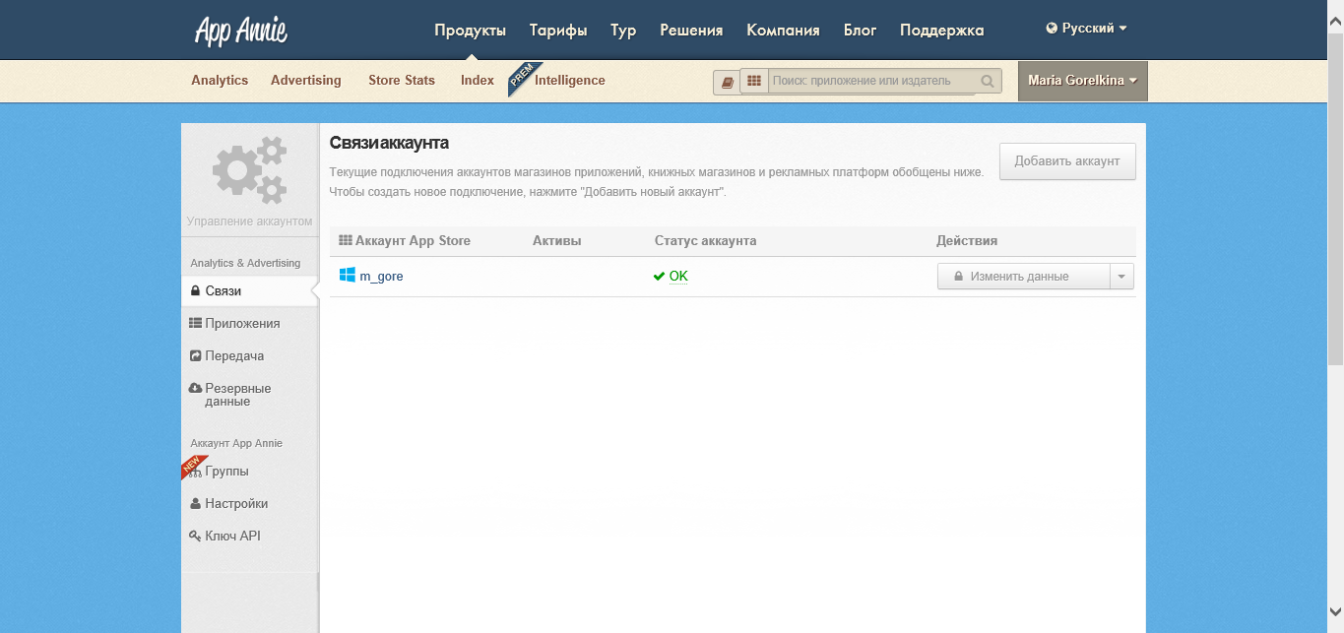Viewport: 1344px width, 633px height.
Task: Switch to the Analytics tab
Action: [x=220, y=81]
